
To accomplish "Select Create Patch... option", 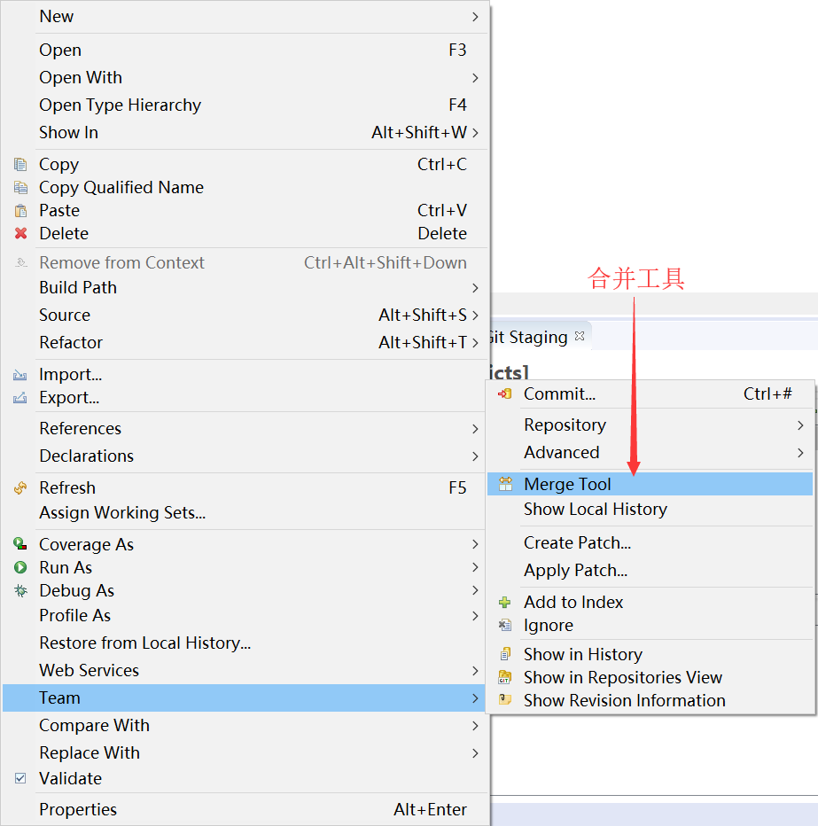I will 650,542.
